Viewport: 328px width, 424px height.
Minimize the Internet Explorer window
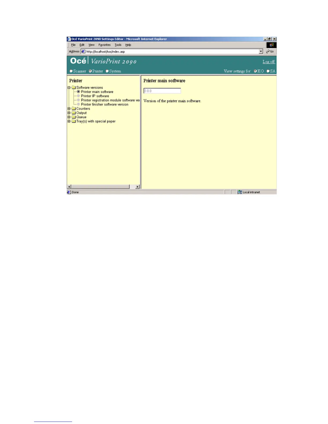[x=265, y=39]
